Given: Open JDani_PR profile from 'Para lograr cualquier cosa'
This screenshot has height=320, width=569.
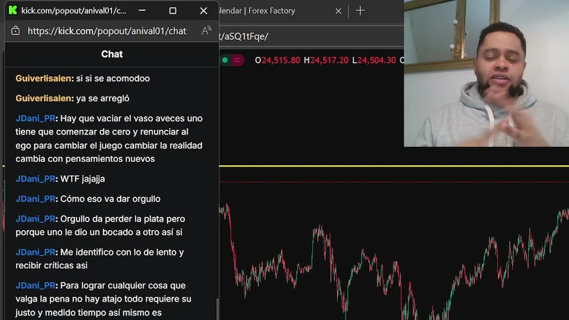Looking at the screenshot, I should 36,285.
